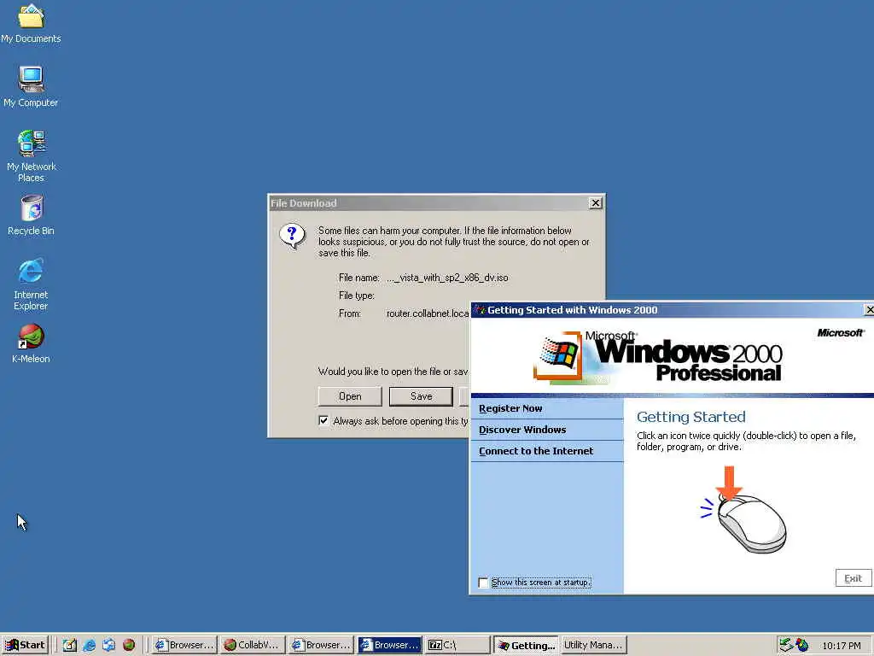Click the Windows 2000 Professional logo banner
Viewport: 874px width, 656px height.
coord(658,358)
